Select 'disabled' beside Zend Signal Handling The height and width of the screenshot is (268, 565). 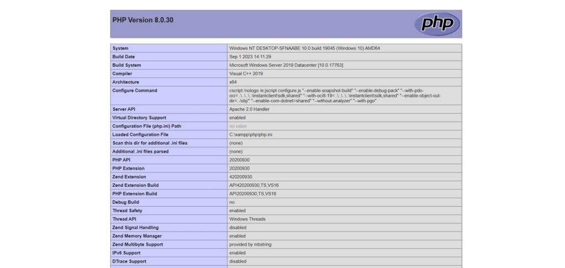(x=238, y=228)
